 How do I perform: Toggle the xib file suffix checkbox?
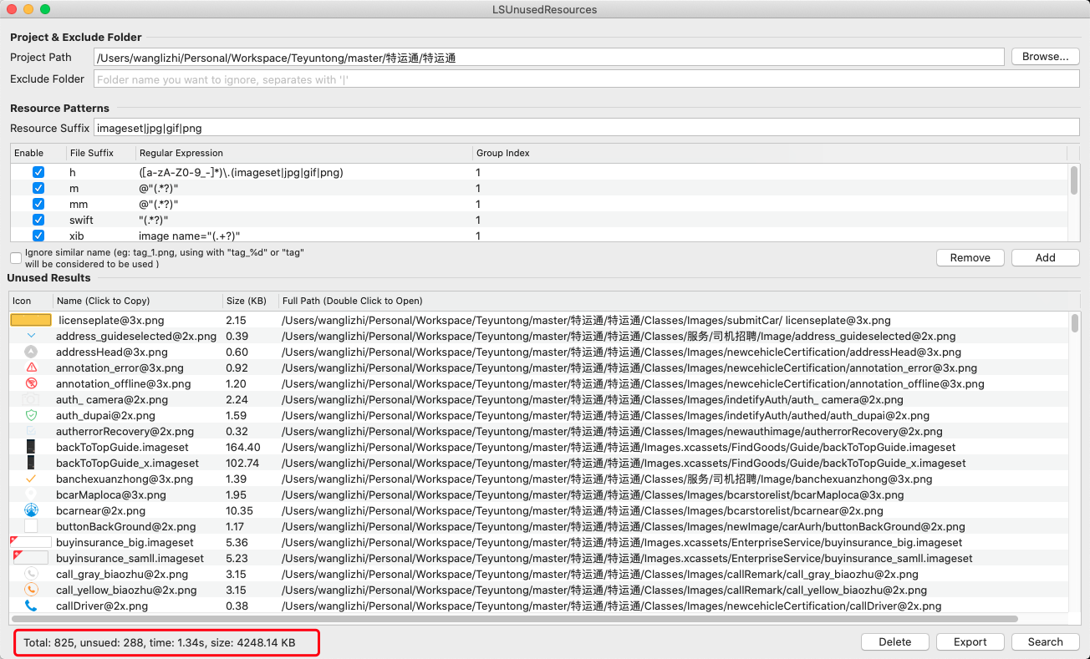[x=38, y=236]
